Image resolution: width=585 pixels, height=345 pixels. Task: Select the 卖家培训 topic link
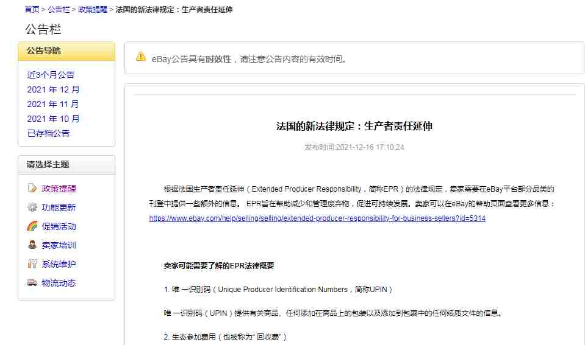[59, 245]
